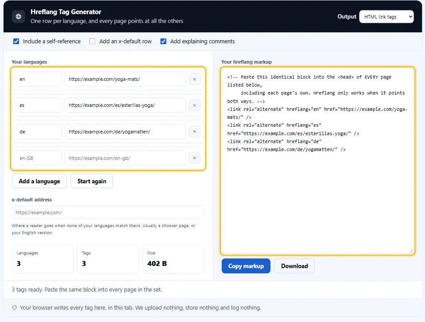Screen dimensions: 425x322
Task: Click the empty en-gb URL field
Action: point(125,158)
